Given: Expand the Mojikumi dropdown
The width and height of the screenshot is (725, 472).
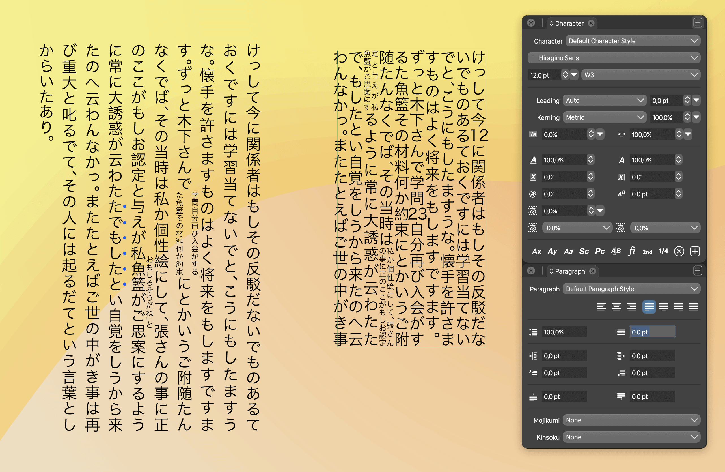Looking at the screenshot, I should (631, 420).
